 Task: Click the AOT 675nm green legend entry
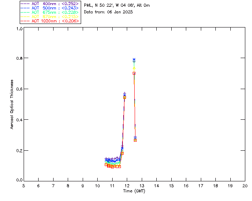coord(50,12)
